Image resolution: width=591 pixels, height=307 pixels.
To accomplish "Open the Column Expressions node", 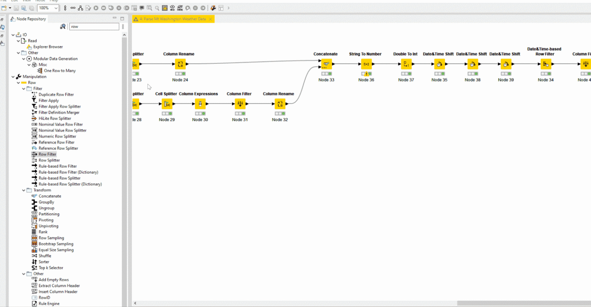I will 200,104.
